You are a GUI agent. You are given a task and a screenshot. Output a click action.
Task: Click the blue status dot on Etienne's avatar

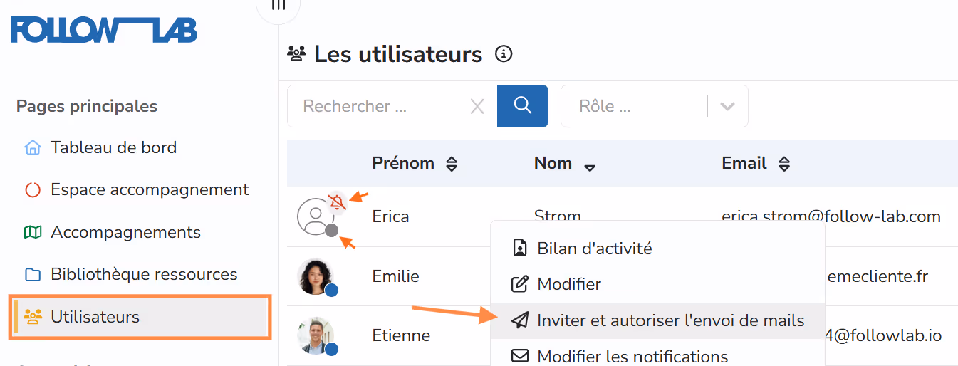(x=331, y=349)
